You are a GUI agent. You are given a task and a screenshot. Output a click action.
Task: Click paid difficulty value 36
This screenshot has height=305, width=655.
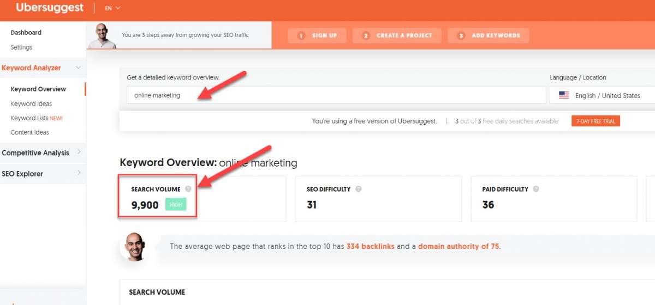488,205
